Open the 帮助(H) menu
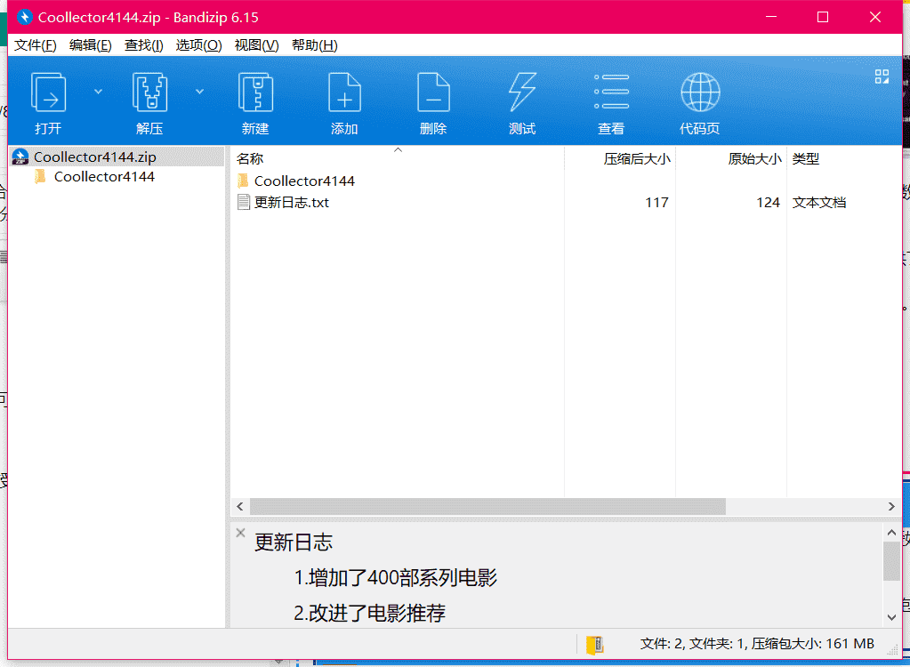This screenshot has height=667, width=910. coord(315,45)
